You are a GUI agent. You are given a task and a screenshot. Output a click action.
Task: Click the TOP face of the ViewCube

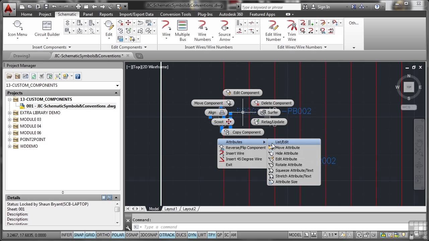click(x=409, y=87)
